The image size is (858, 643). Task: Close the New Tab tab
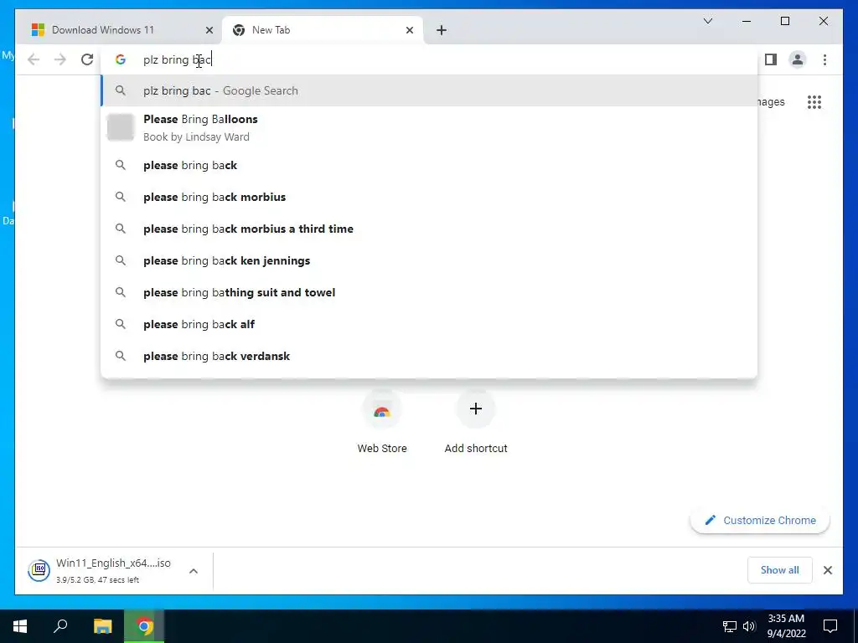tap(409, 30)
